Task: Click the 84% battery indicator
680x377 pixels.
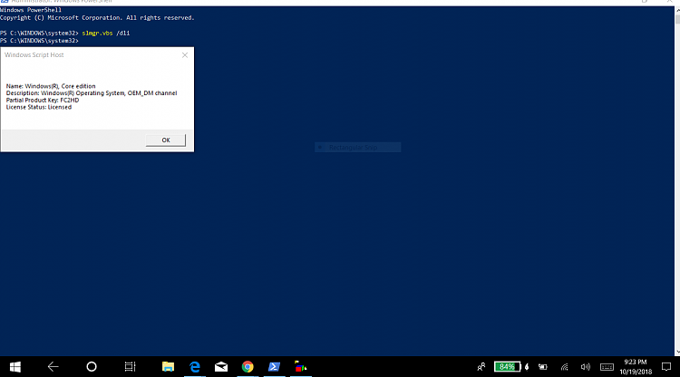Action: click(507, 367)
